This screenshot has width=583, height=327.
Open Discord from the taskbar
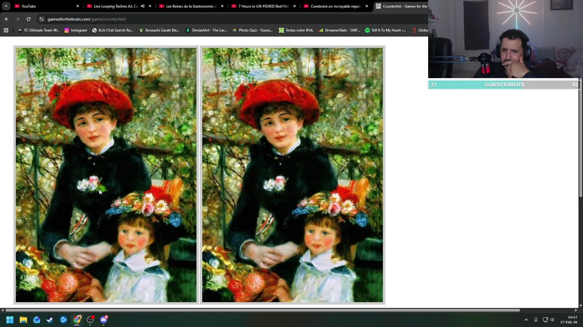tap(103, 320)
